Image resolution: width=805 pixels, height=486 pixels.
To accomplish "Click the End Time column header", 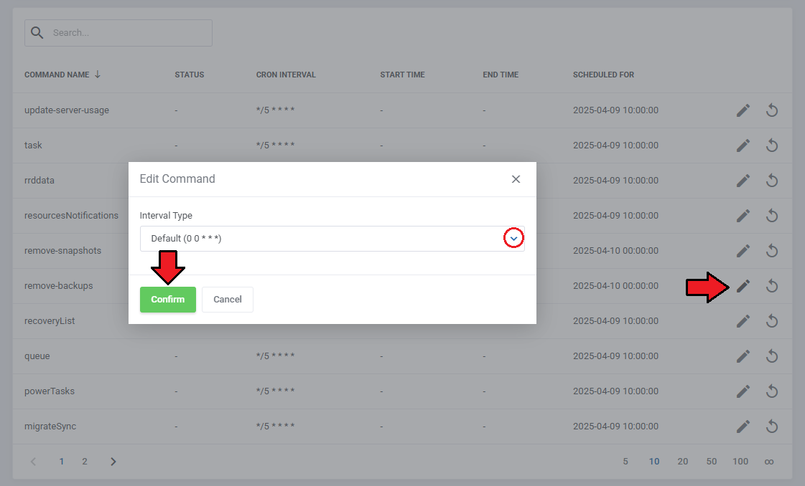I will (501, 75).
